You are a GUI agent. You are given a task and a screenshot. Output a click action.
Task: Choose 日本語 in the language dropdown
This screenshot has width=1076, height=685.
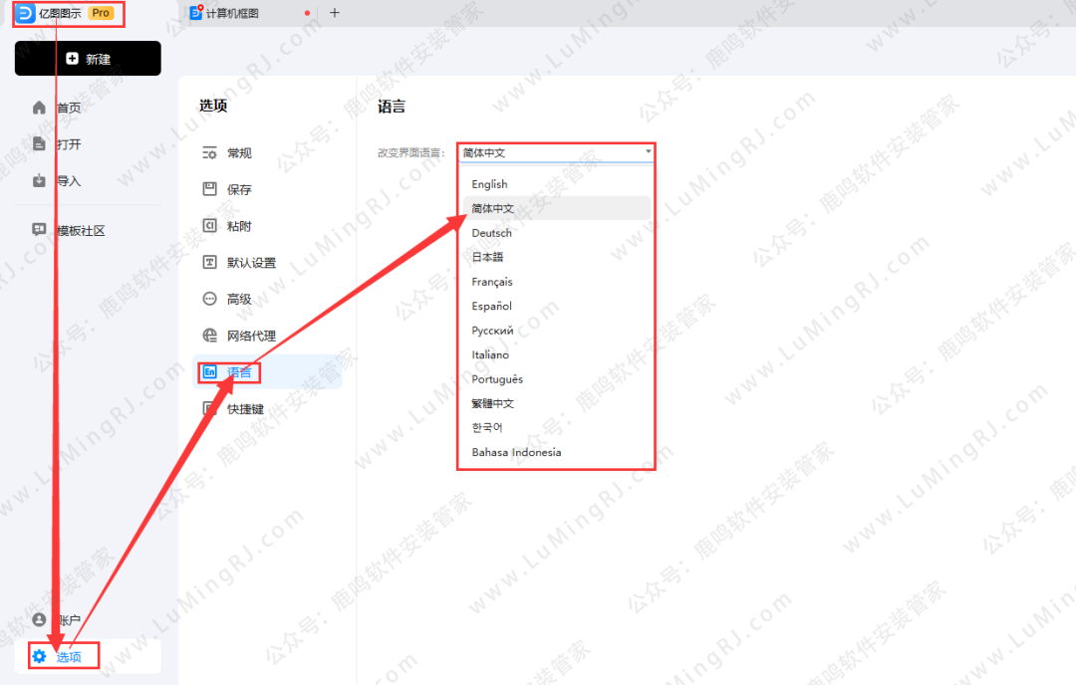click(x=487, y=257)
